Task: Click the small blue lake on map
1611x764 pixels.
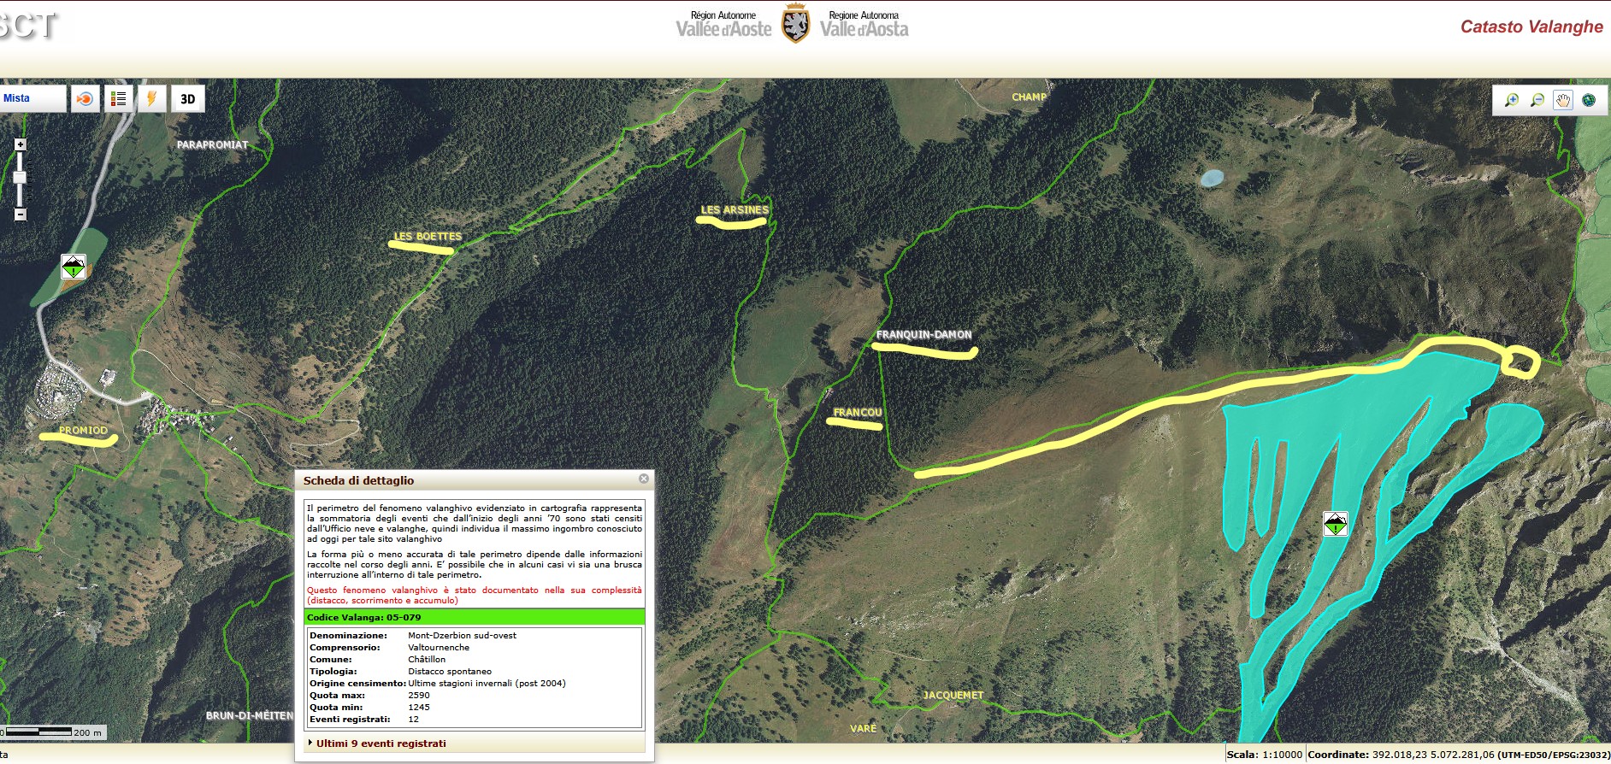Action: tap(1211, 178)
